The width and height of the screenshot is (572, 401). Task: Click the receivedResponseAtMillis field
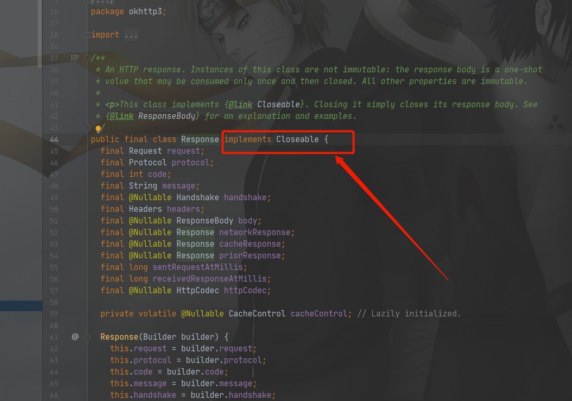(210, 279)
